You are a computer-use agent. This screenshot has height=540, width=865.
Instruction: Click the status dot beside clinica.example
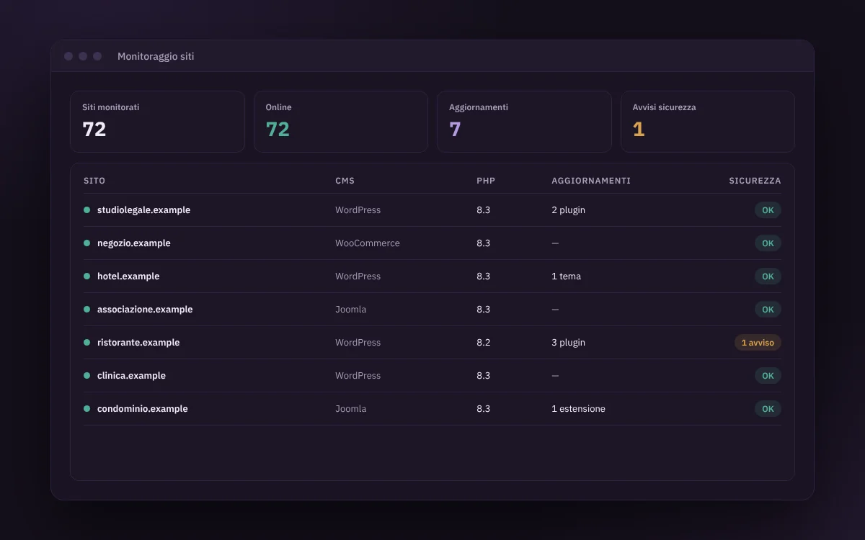pyautogui.click(x=86, y=376)
